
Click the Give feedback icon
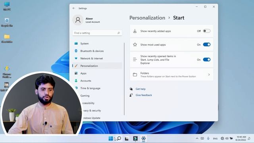(x=131, y=95)
